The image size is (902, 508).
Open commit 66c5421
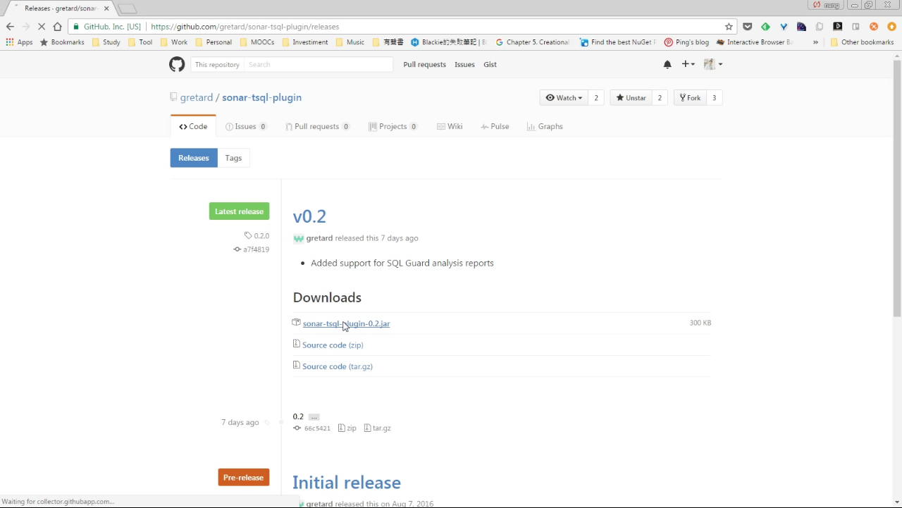(x=311, y=428)
